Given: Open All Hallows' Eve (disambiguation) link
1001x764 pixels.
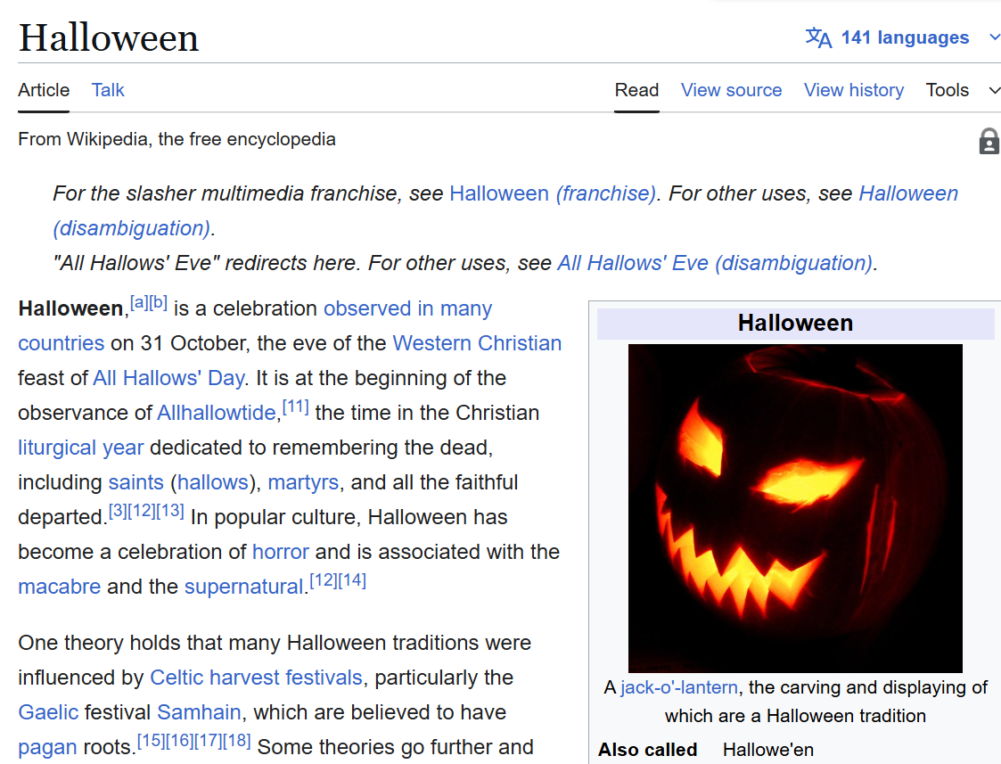Looking at the screenshot, I should coord(715,263).
